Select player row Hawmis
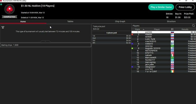The height and width of the screenshot is (104, 196). 164,34
